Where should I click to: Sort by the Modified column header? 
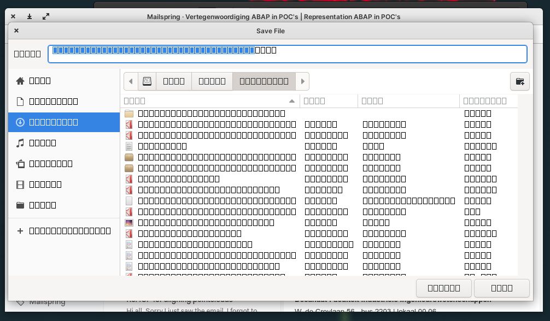[x=488, y=101]
